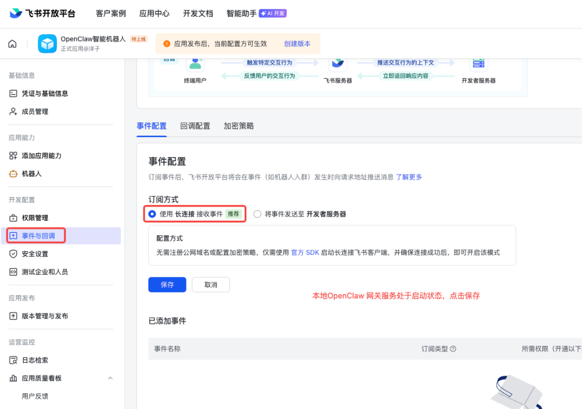The height and width of the screenshot is (409, 582).
Task: Click the OpenClaw app cube icon
Action: pos(47,44)
